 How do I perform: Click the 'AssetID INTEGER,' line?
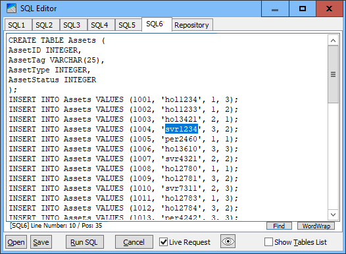click(x=45, y=50)
